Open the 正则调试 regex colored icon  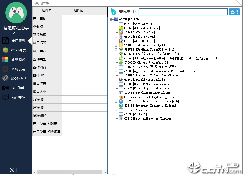tap(5, 60)
